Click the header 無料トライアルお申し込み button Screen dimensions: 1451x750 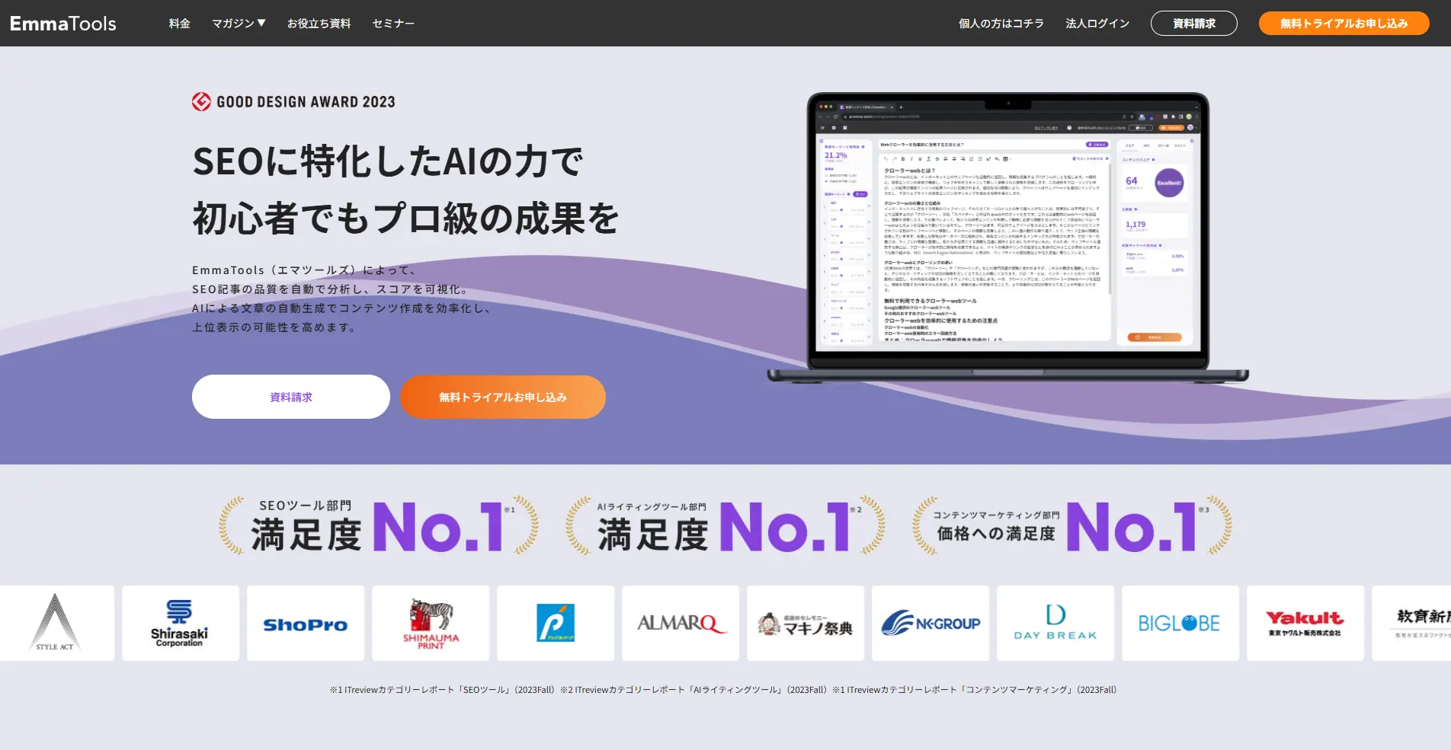[1344, 24]
